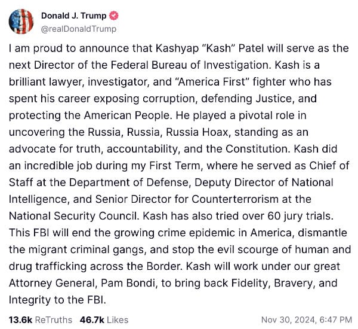
Task: Click the words Department of Defense
Action: pyautogui.click(x=129, y=182)
